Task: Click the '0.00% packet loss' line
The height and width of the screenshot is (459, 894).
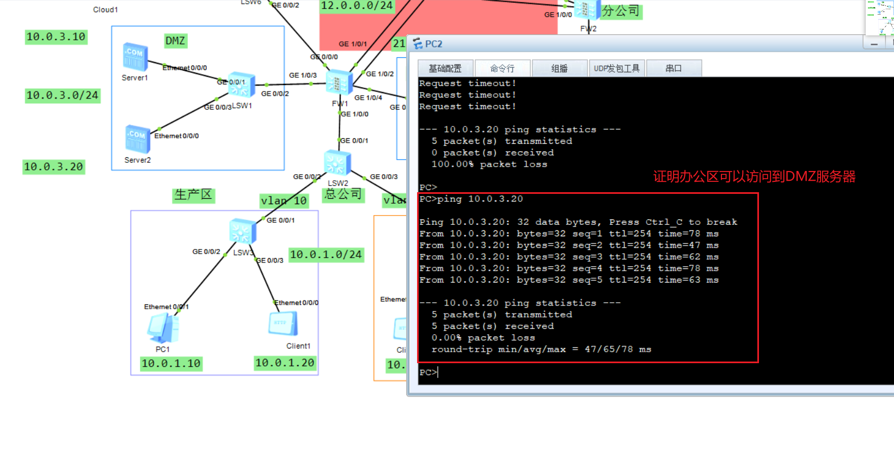Action: point(483,338)
